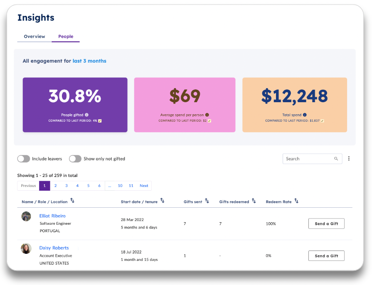Click the Software Engineer role text
Image resolution: width=372 pixels, height=285 pixels.
[55, 224]
